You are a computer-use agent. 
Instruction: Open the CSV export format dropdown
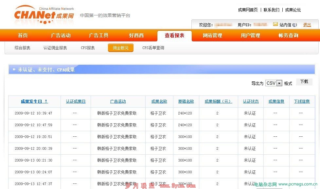(x=274, y=83)
